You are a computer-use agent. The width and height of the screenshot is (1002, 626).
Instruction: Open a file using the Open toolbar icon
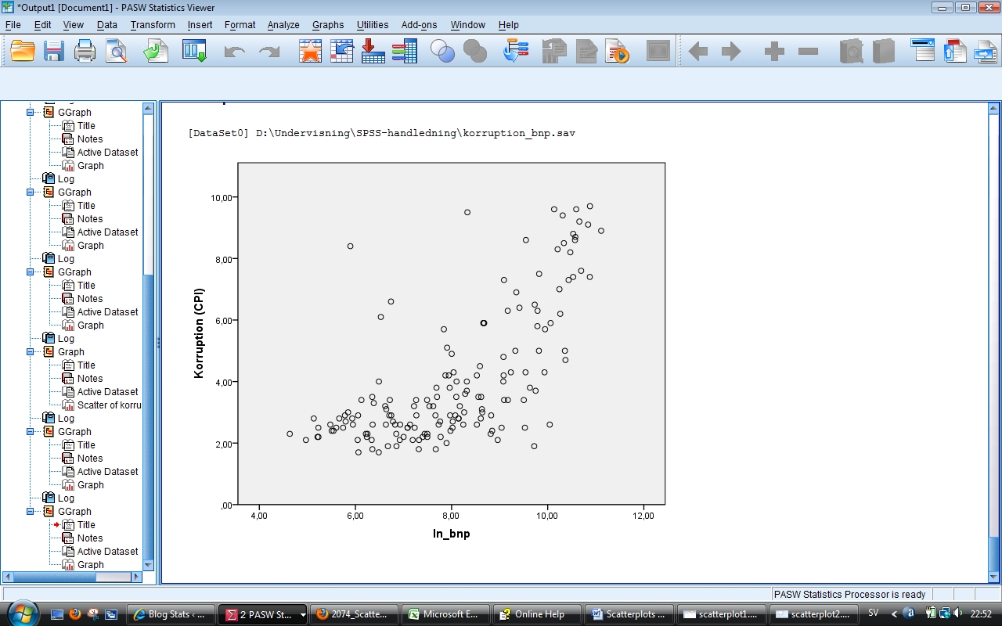click(22, 51)
